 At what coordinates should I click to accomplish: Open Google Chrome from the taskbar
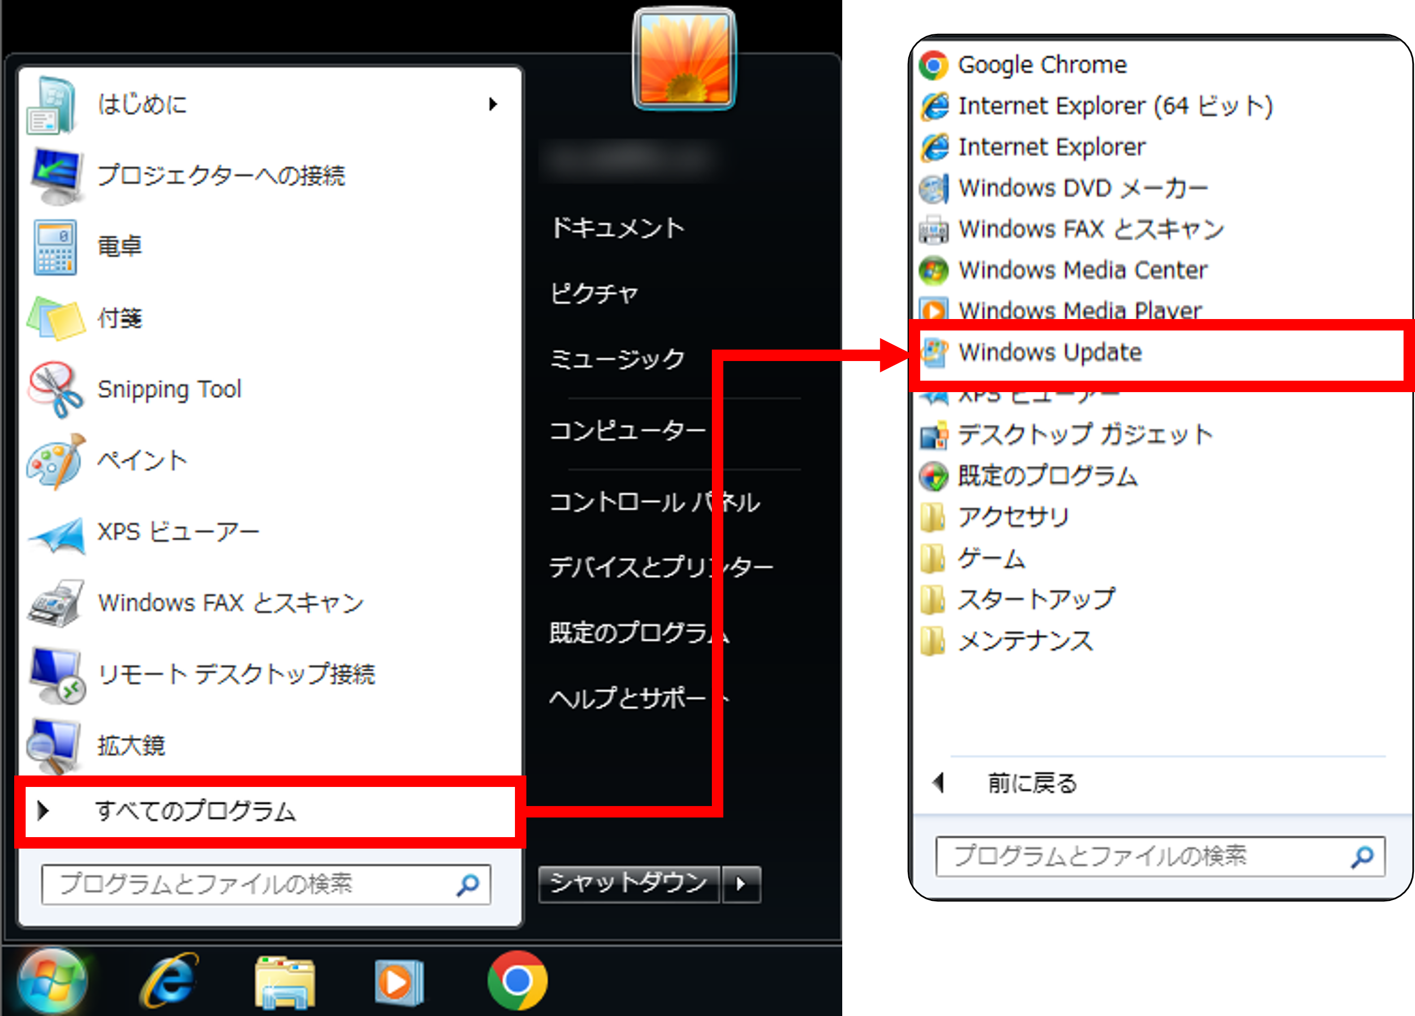[517, 981]
